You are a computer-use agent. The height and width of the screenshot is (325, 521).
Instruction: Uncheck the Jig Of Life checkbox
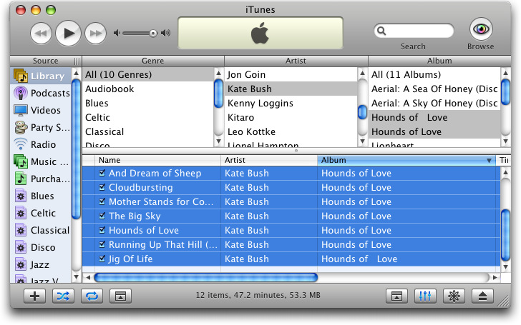[x=102, y=259]
